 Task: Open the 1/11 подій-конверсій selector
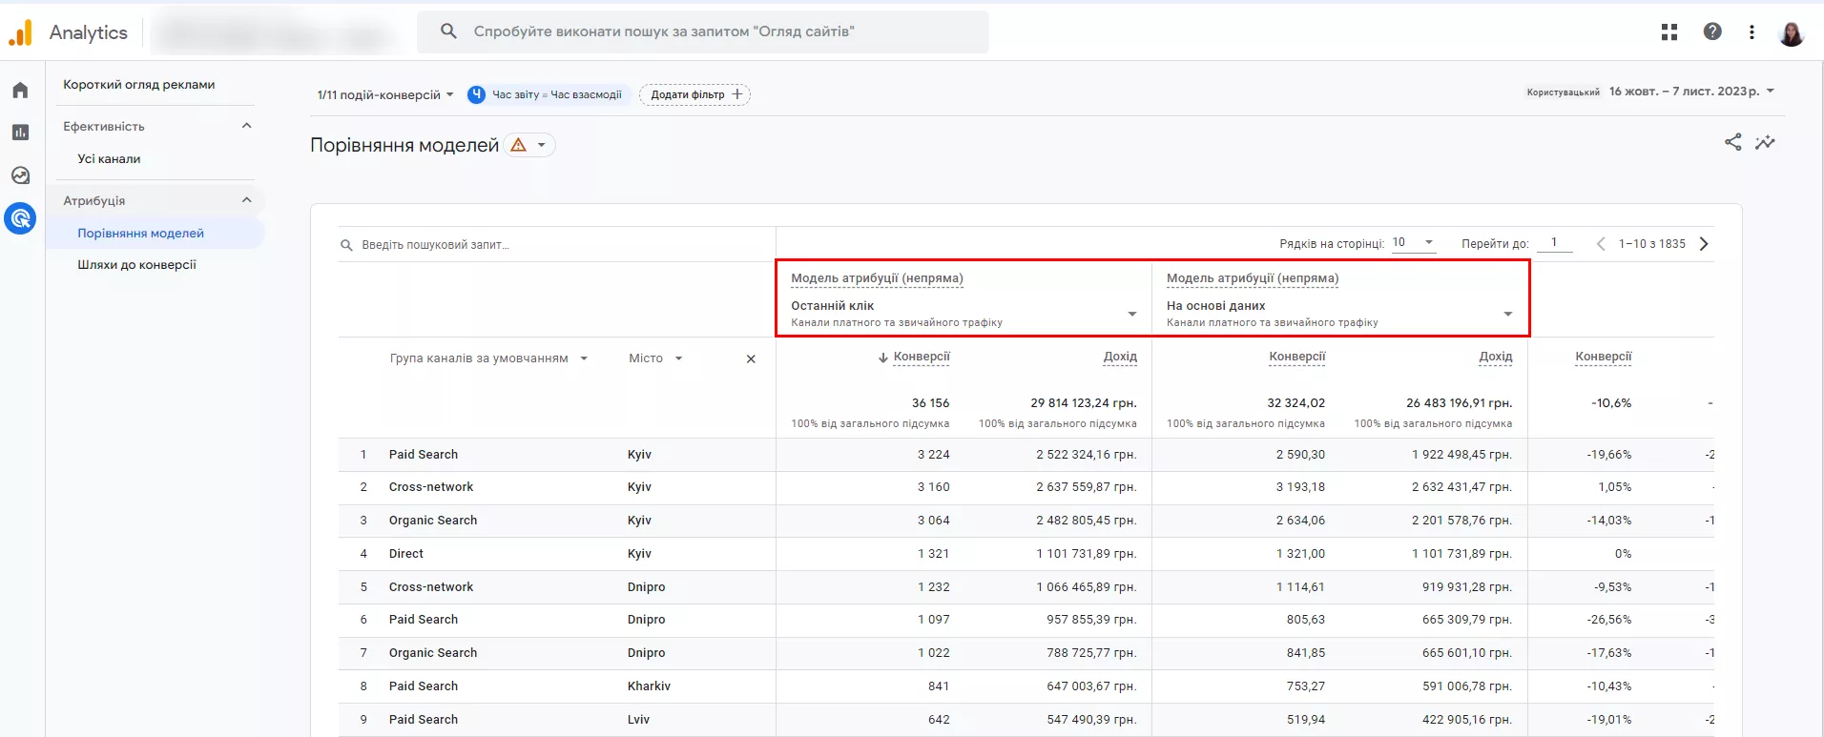point(385,94)
